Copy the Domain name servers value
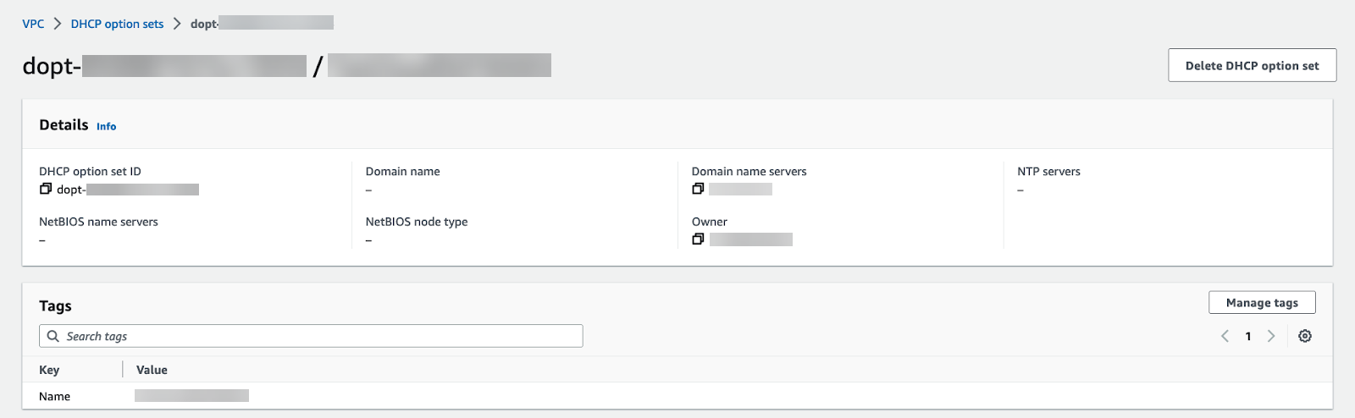The height and width of the screenshot is (418, 1355). point(698,190)
